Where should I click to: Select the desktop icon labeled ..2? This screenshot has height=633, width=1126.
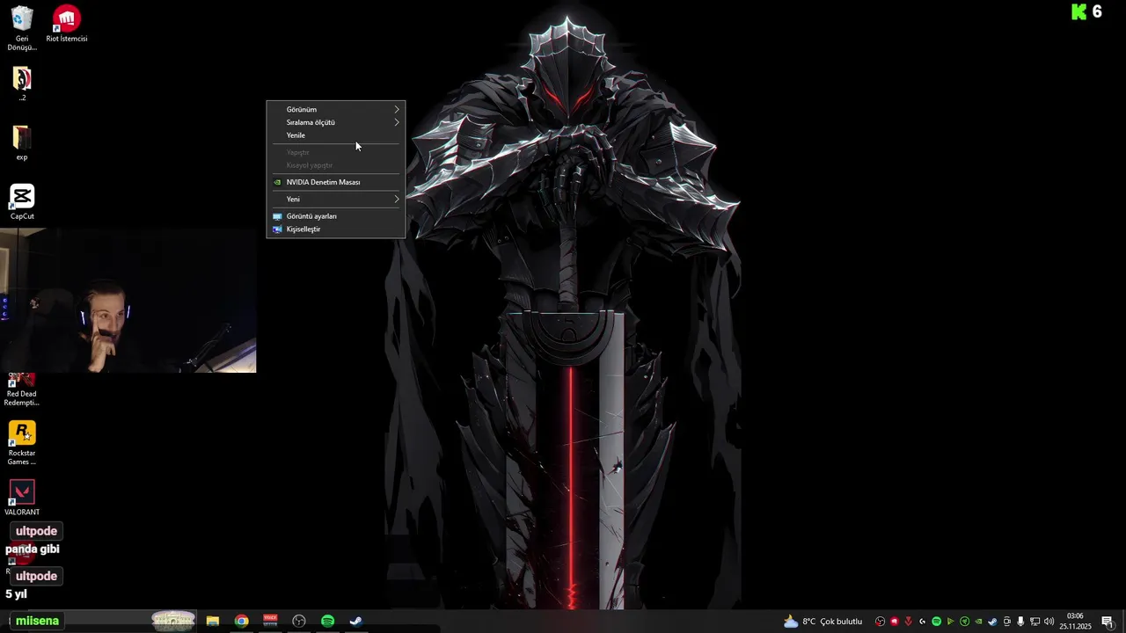pyautogui.click(x=22, y=84)
